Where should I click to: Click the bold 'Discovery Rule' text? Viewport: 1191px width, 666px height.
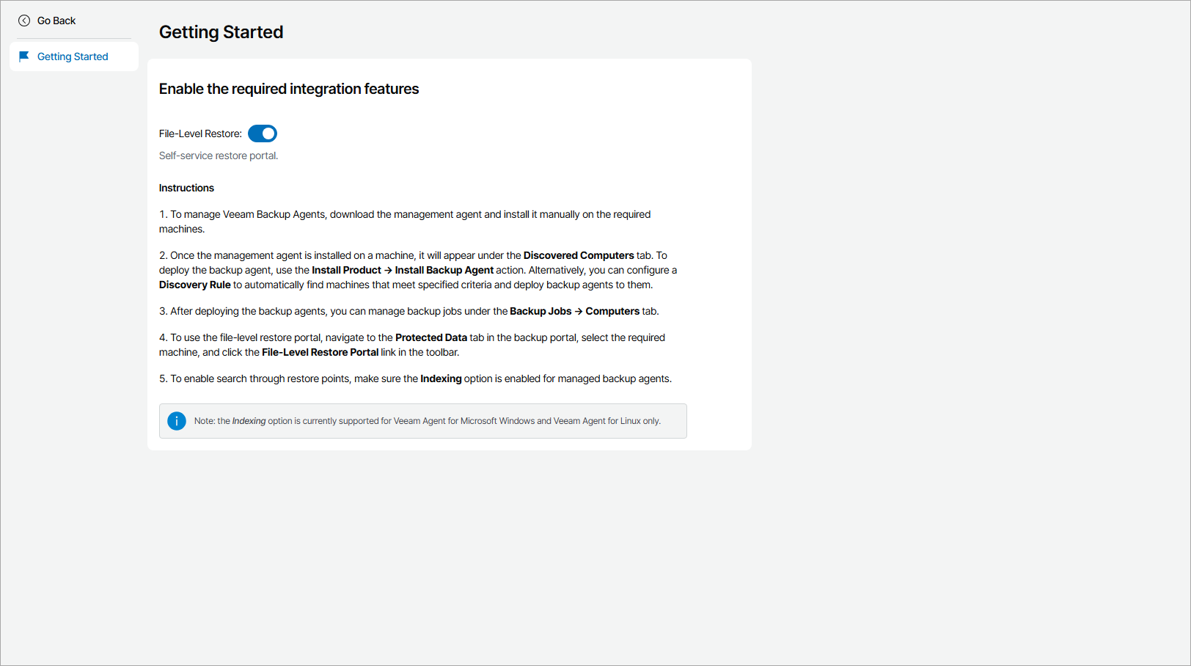pos(194,285)
